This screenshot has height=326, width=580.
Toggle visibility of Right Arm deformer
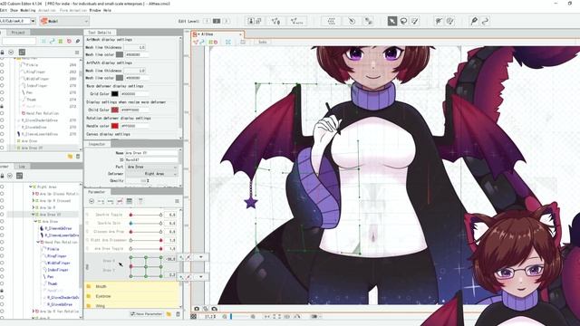[2, 187]
